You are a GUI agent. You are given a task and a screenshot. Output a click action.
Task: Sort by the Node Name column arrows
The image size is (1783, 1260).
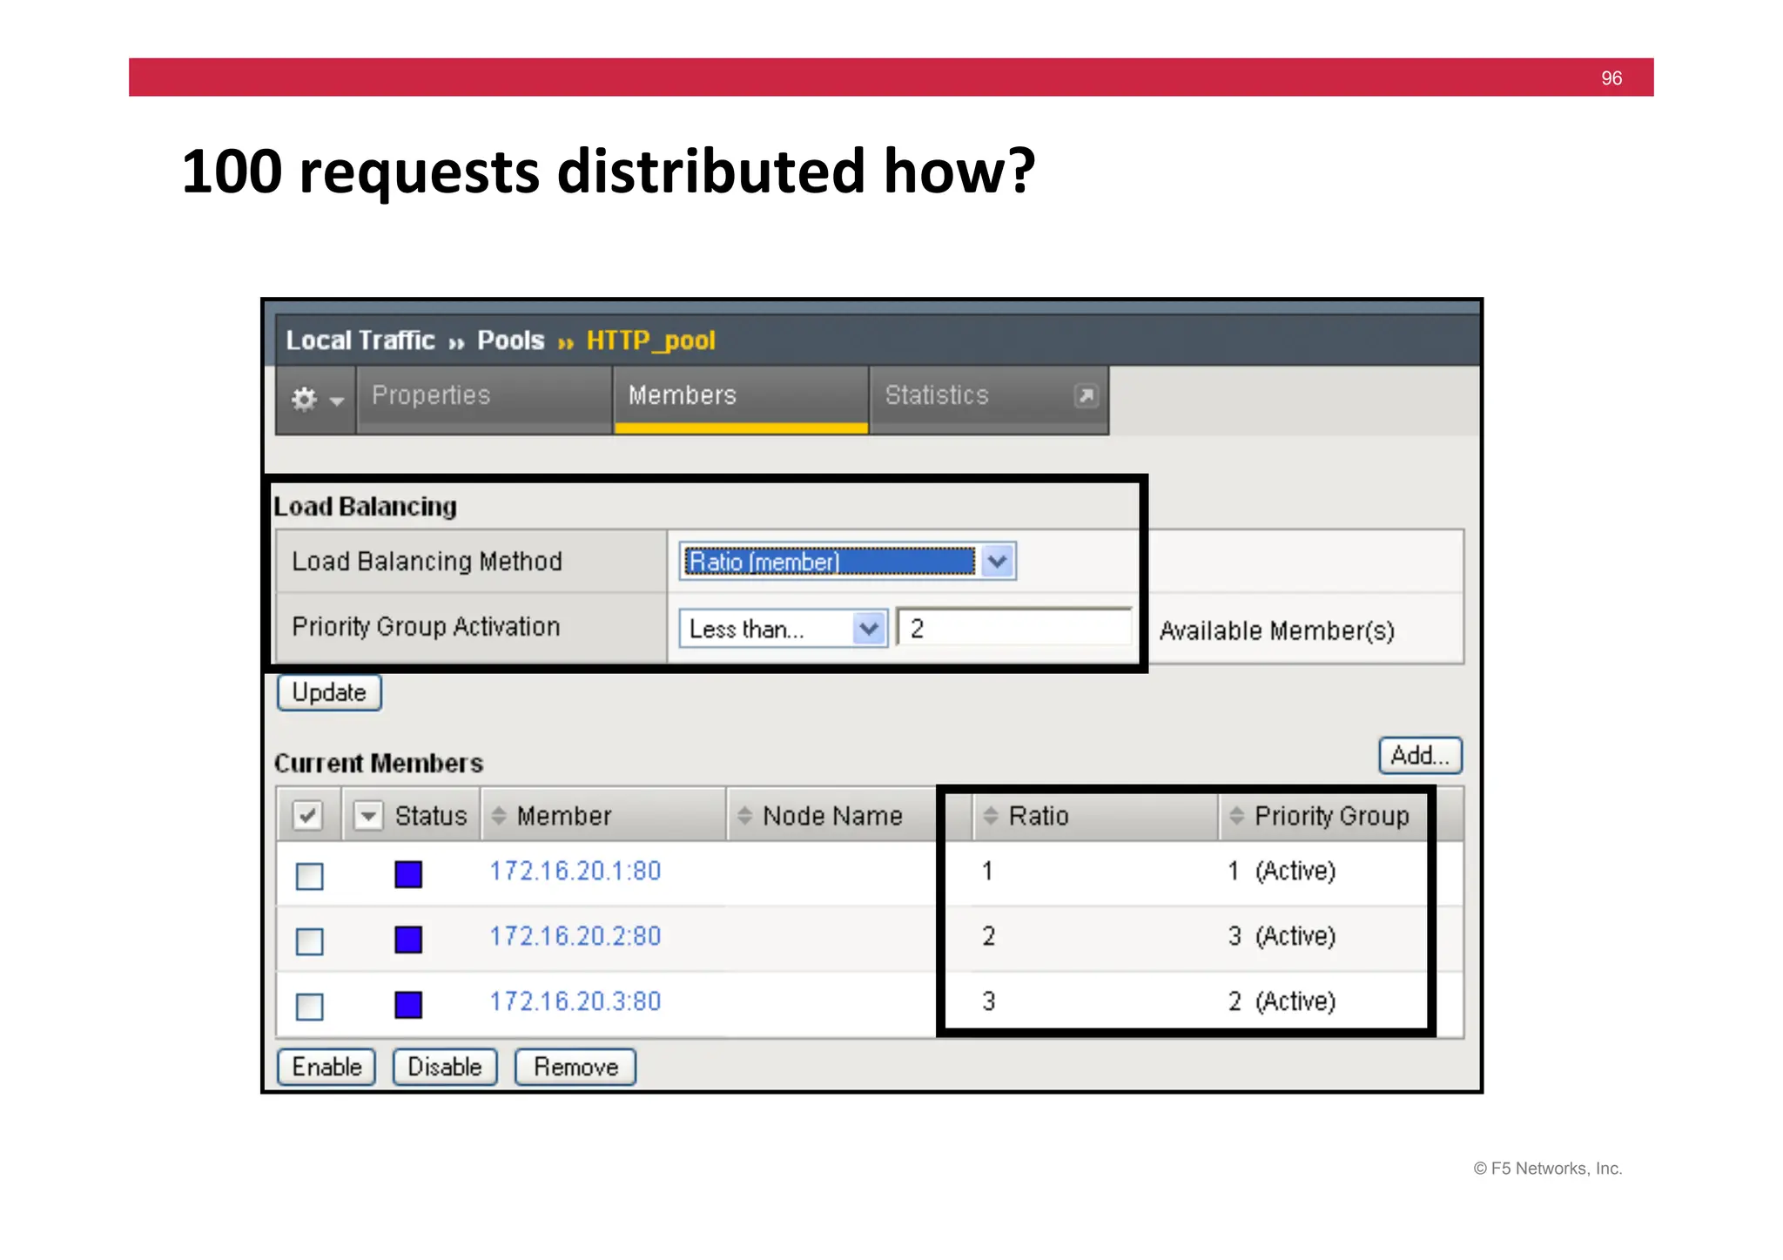tap(744, 816)
